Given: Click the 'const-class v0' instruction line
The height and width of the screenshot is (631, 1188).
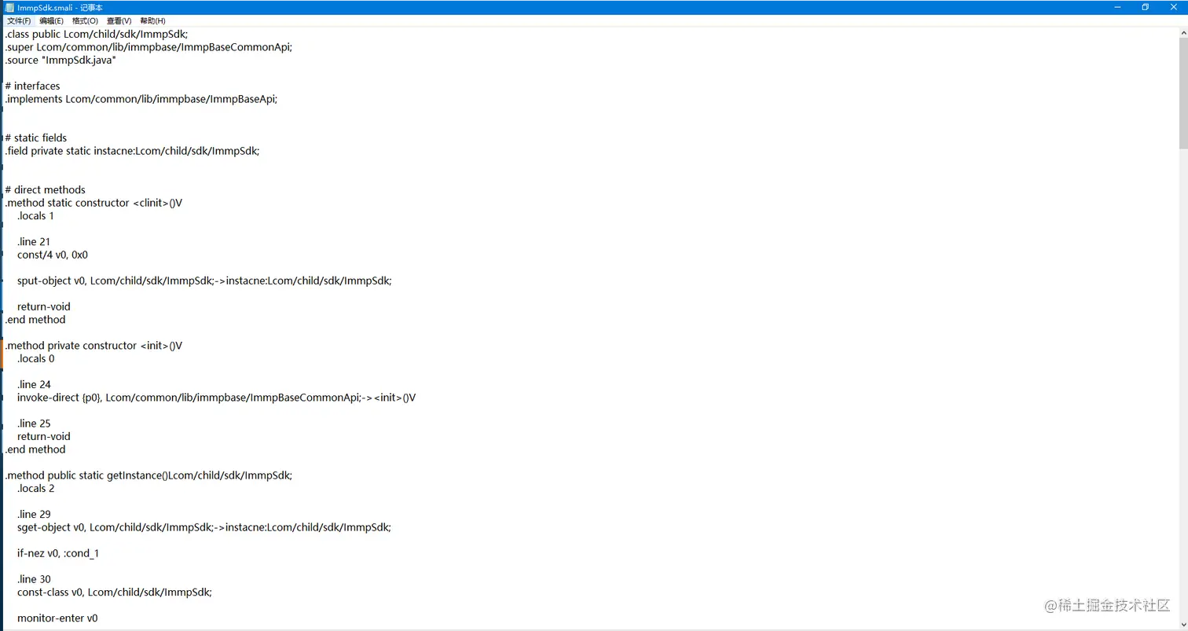Looking at the screenshot, I should point(115,592).
